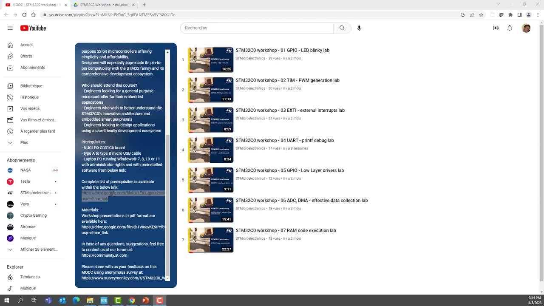Open video 02 TIM - PWM generation lab
Viewport: 544px width, 306px height.
[x=287, y=80]
